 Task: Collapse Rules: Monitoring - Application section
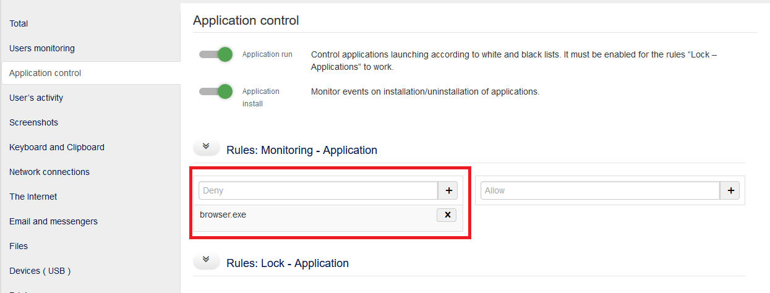(207, 147)
